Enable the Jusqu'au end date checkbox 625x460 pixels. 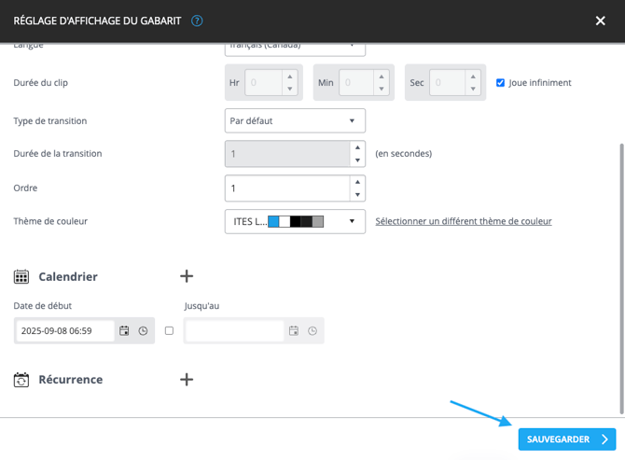click(169, 330)
